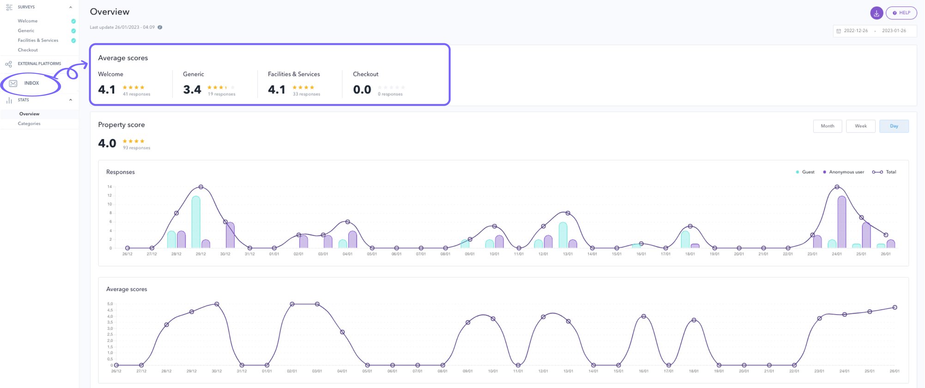Toggle Total series in chart legend
Screen dimensions: 925x388
click(x=884, y=172)
